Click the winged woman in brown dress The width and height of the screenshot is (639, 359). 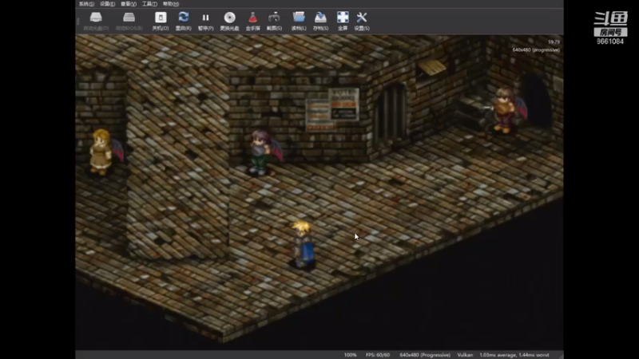pos(105,152)
